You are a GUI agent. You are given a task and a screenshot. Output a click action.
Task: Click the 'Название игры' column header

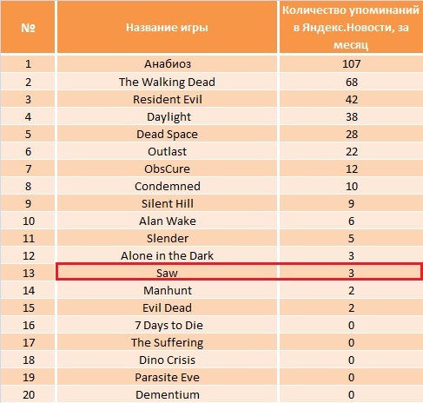(x=167, y=27)
